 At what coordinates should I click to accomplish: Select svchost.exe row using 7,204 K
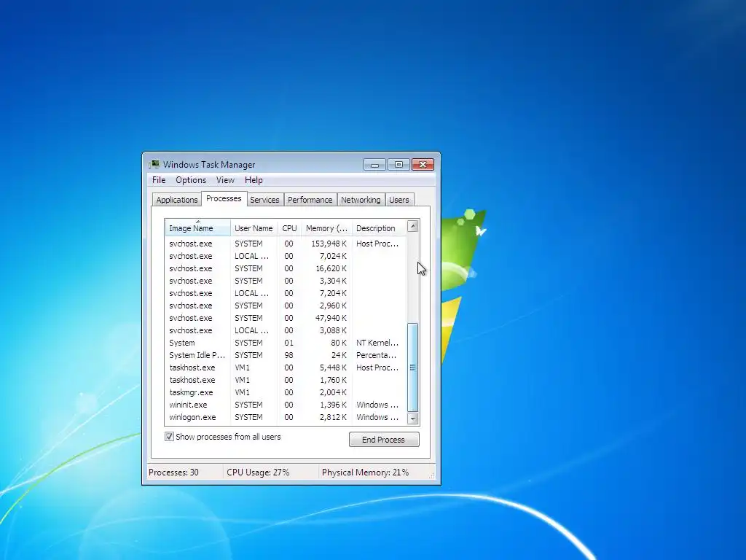(x=286, y=293)
